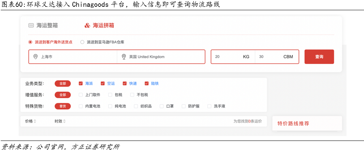This screenshot has width=364, height=150.
Task: Sort results by 价格
Action: pyautogui.click(x=31, y=121)
